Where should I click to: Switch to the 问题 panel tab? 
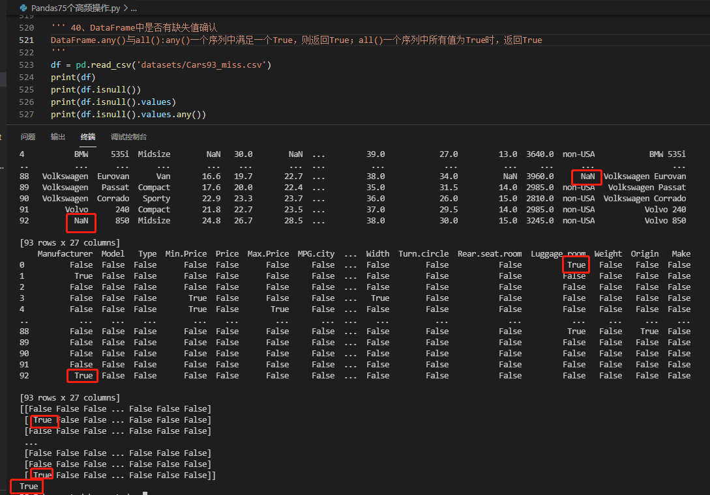pos(27,137)
